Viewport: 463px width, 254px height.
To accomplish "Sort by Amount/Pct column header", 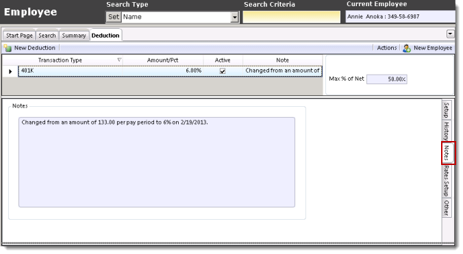I will 162,60.
